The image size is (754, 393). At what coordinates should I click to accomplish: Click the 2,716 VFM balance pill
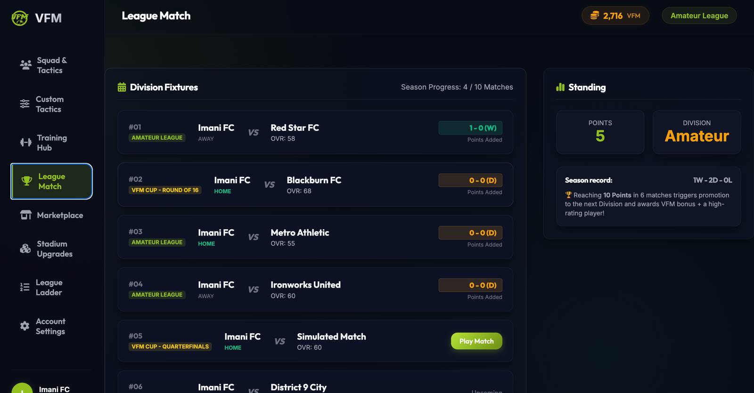click(615, 16)
